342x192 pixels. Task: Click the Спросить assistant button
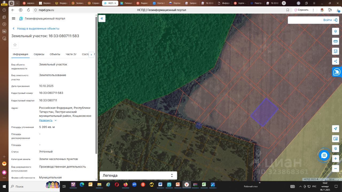click(301, 10)
